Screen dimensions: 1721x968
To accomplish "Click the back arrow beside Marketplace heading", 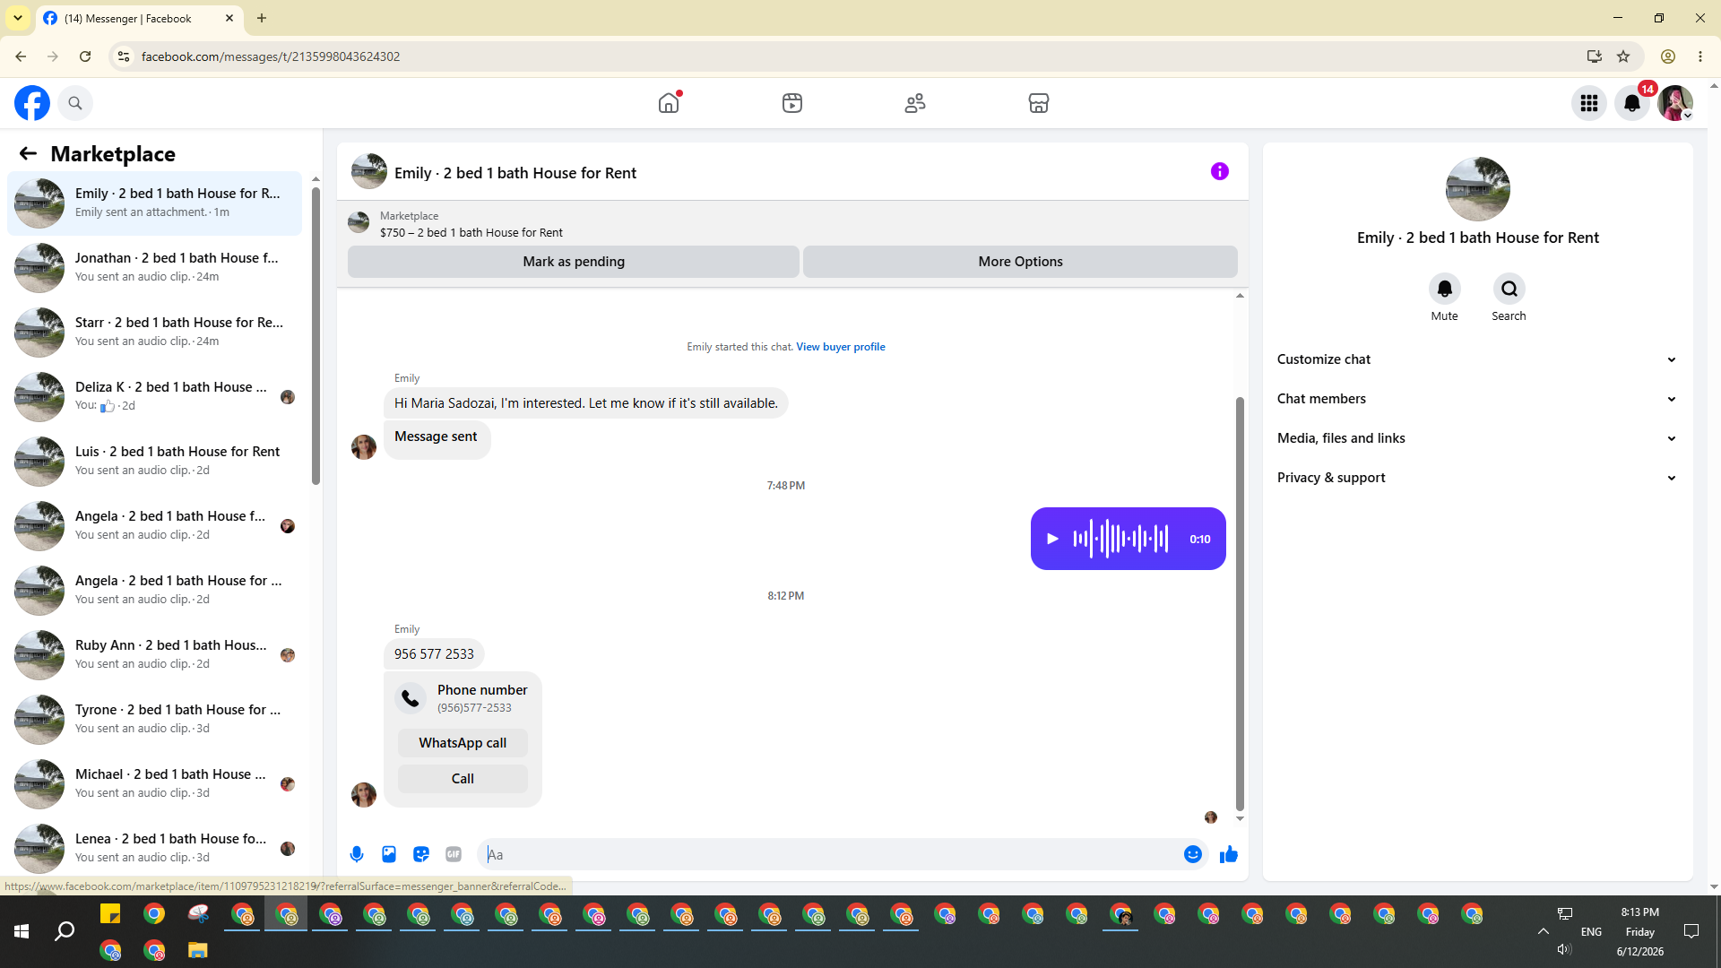I will coord(28,153).
